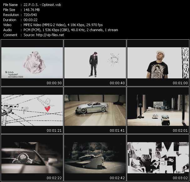Image resolution: width=190 pixels, height=182 pixels.
Task: Open the thumbnail stamped 00:01:00
Action: click(158, 63)
